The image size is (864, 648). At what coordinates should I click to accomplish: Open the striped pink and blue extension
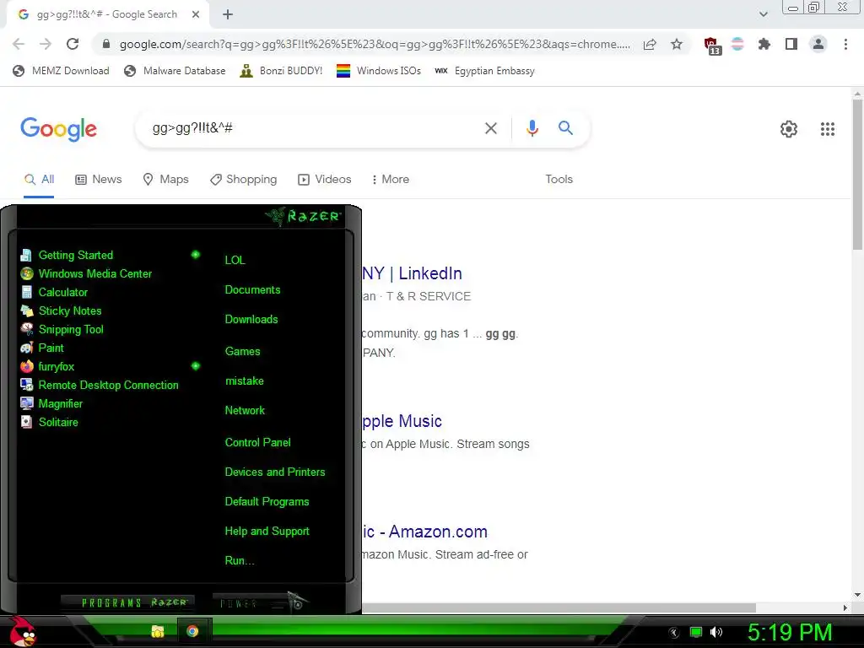pyautogui.click(x=737, y=44)
